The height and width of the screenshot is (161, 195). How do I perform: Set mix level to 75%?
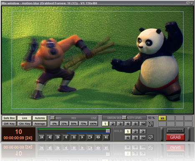tap(83, 123)
